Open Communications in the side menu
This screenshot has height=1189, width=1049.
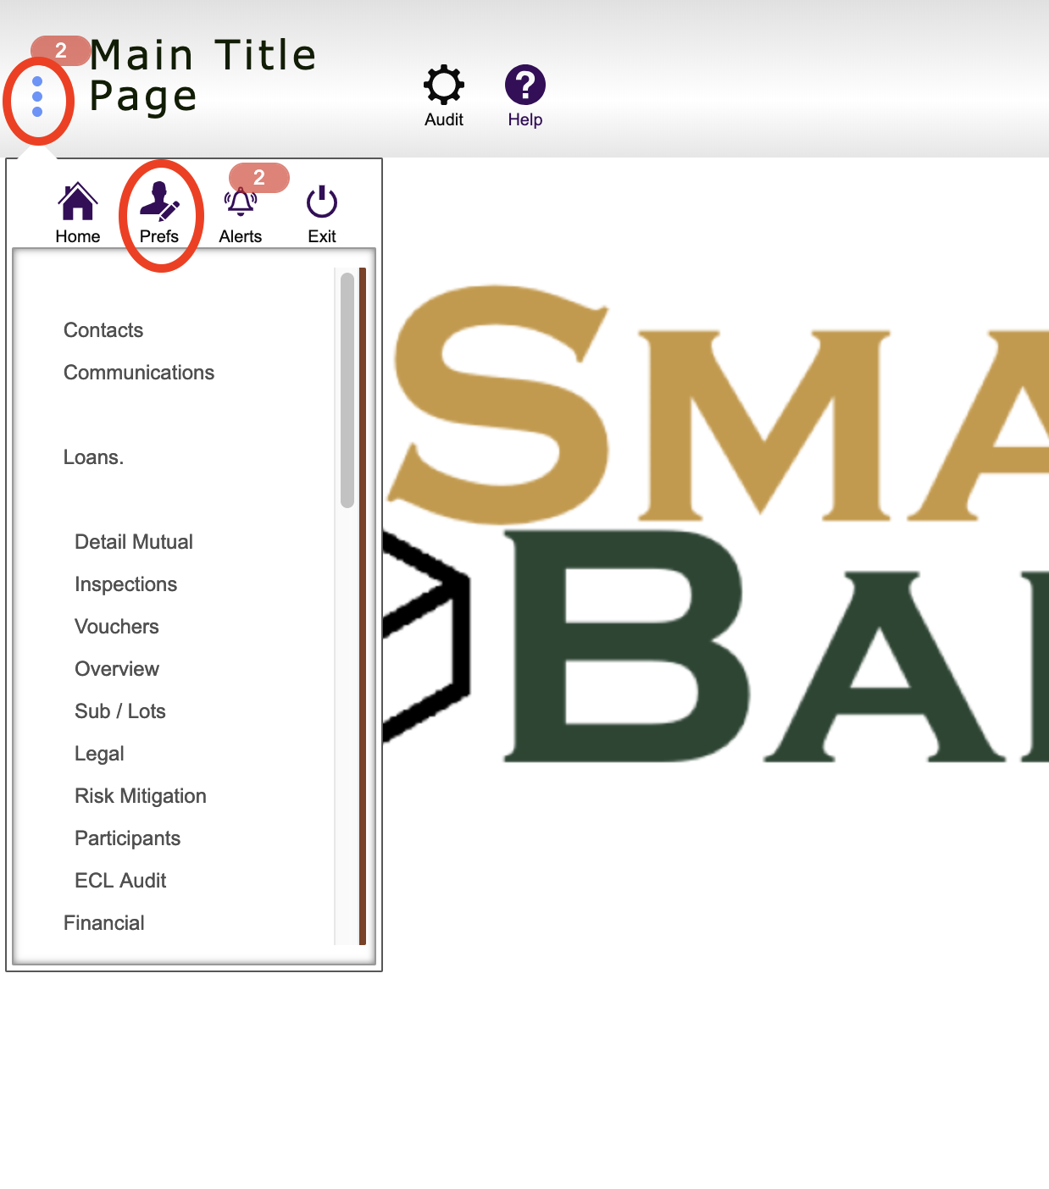pos(139,373)
